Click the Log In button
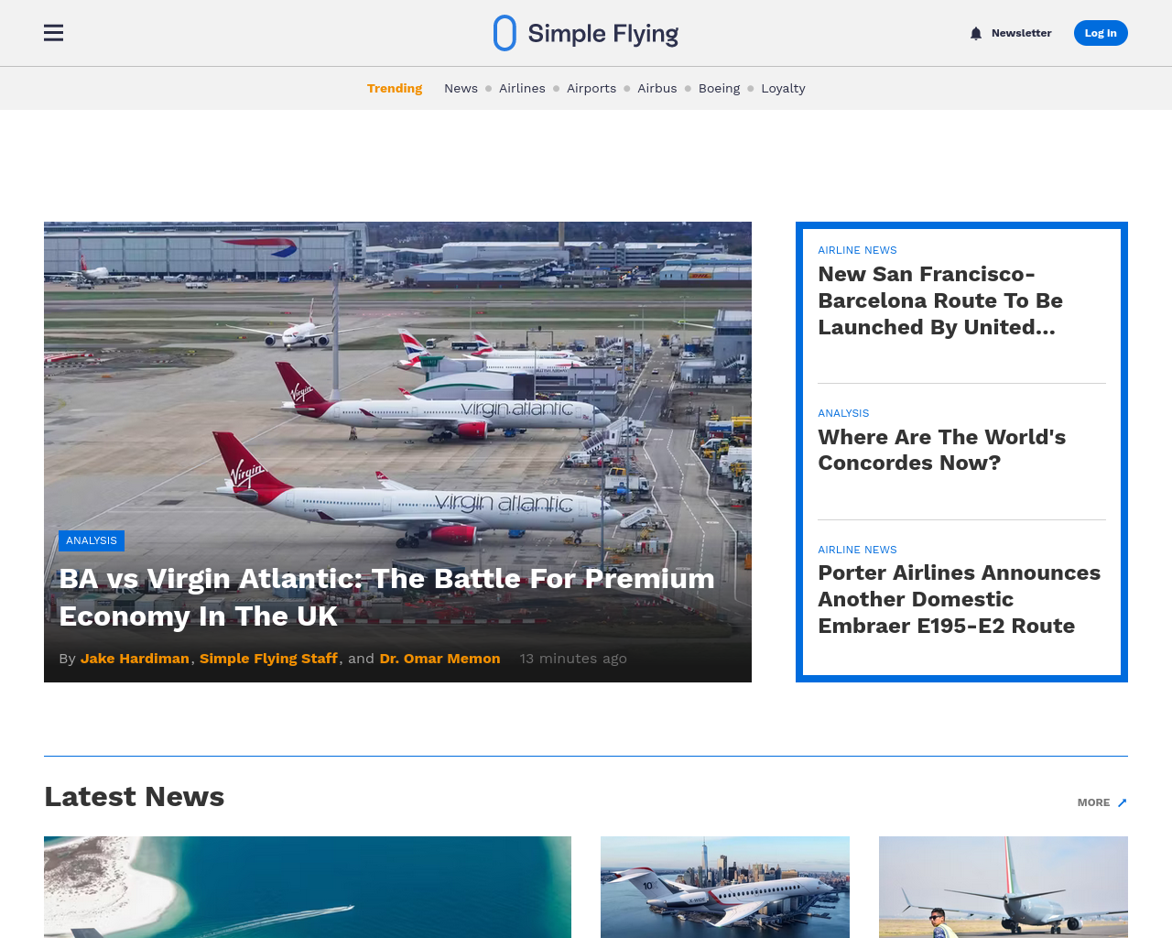This screenshot has width=1172, height=938. coord(1101,33)
